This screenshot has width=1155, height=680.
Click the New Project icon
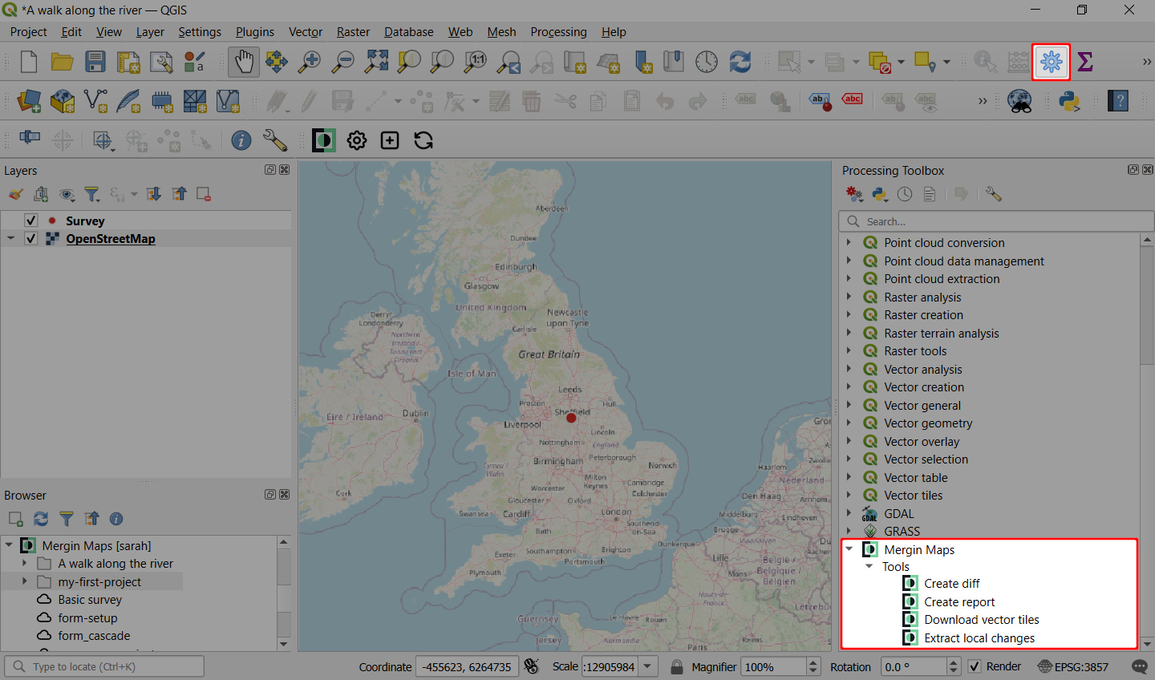pyautogui.click(x=29, y=62)
